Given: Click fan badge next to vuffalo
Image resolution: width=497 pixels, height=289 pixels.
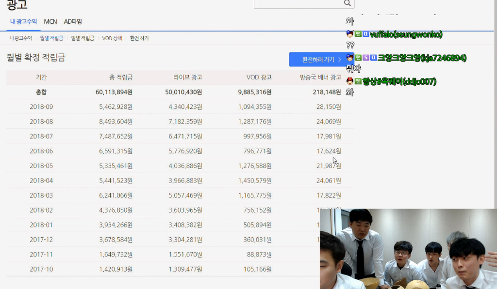Looking at the screenshot, I should [358, 34].
